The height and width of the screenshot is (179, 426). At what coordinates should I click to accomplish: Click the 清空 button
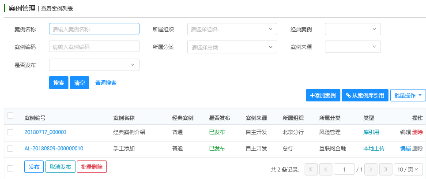coord(79,83)
